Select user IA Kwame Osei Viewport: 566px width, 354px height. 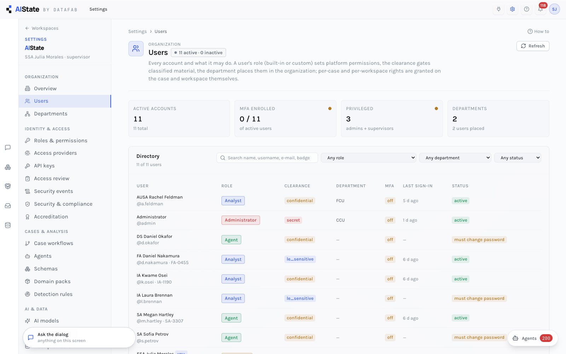[x=152, y=275]
